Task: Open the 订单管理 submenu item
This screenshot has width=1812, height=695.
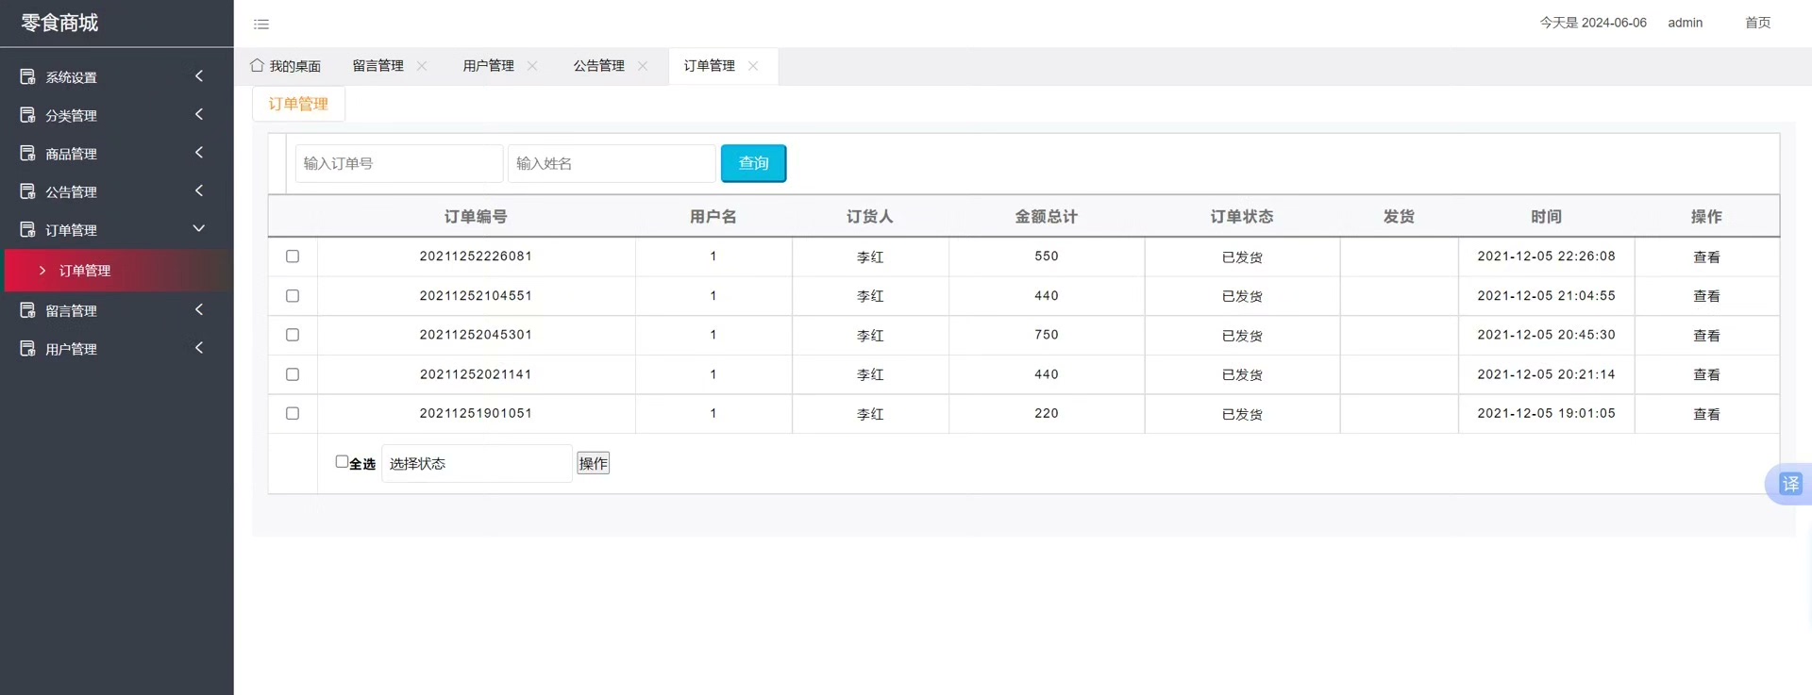Action: click(x=85, y=271)
